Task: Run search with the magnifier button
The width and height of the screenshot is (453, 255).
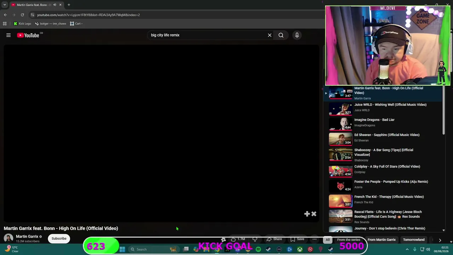Action: coord(281,35)
